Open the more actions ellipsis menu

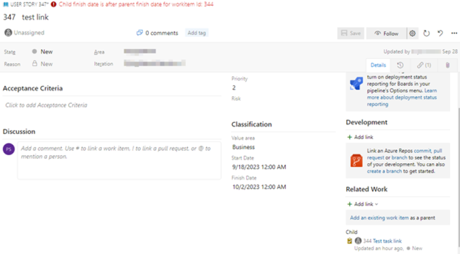pos(454,34)
